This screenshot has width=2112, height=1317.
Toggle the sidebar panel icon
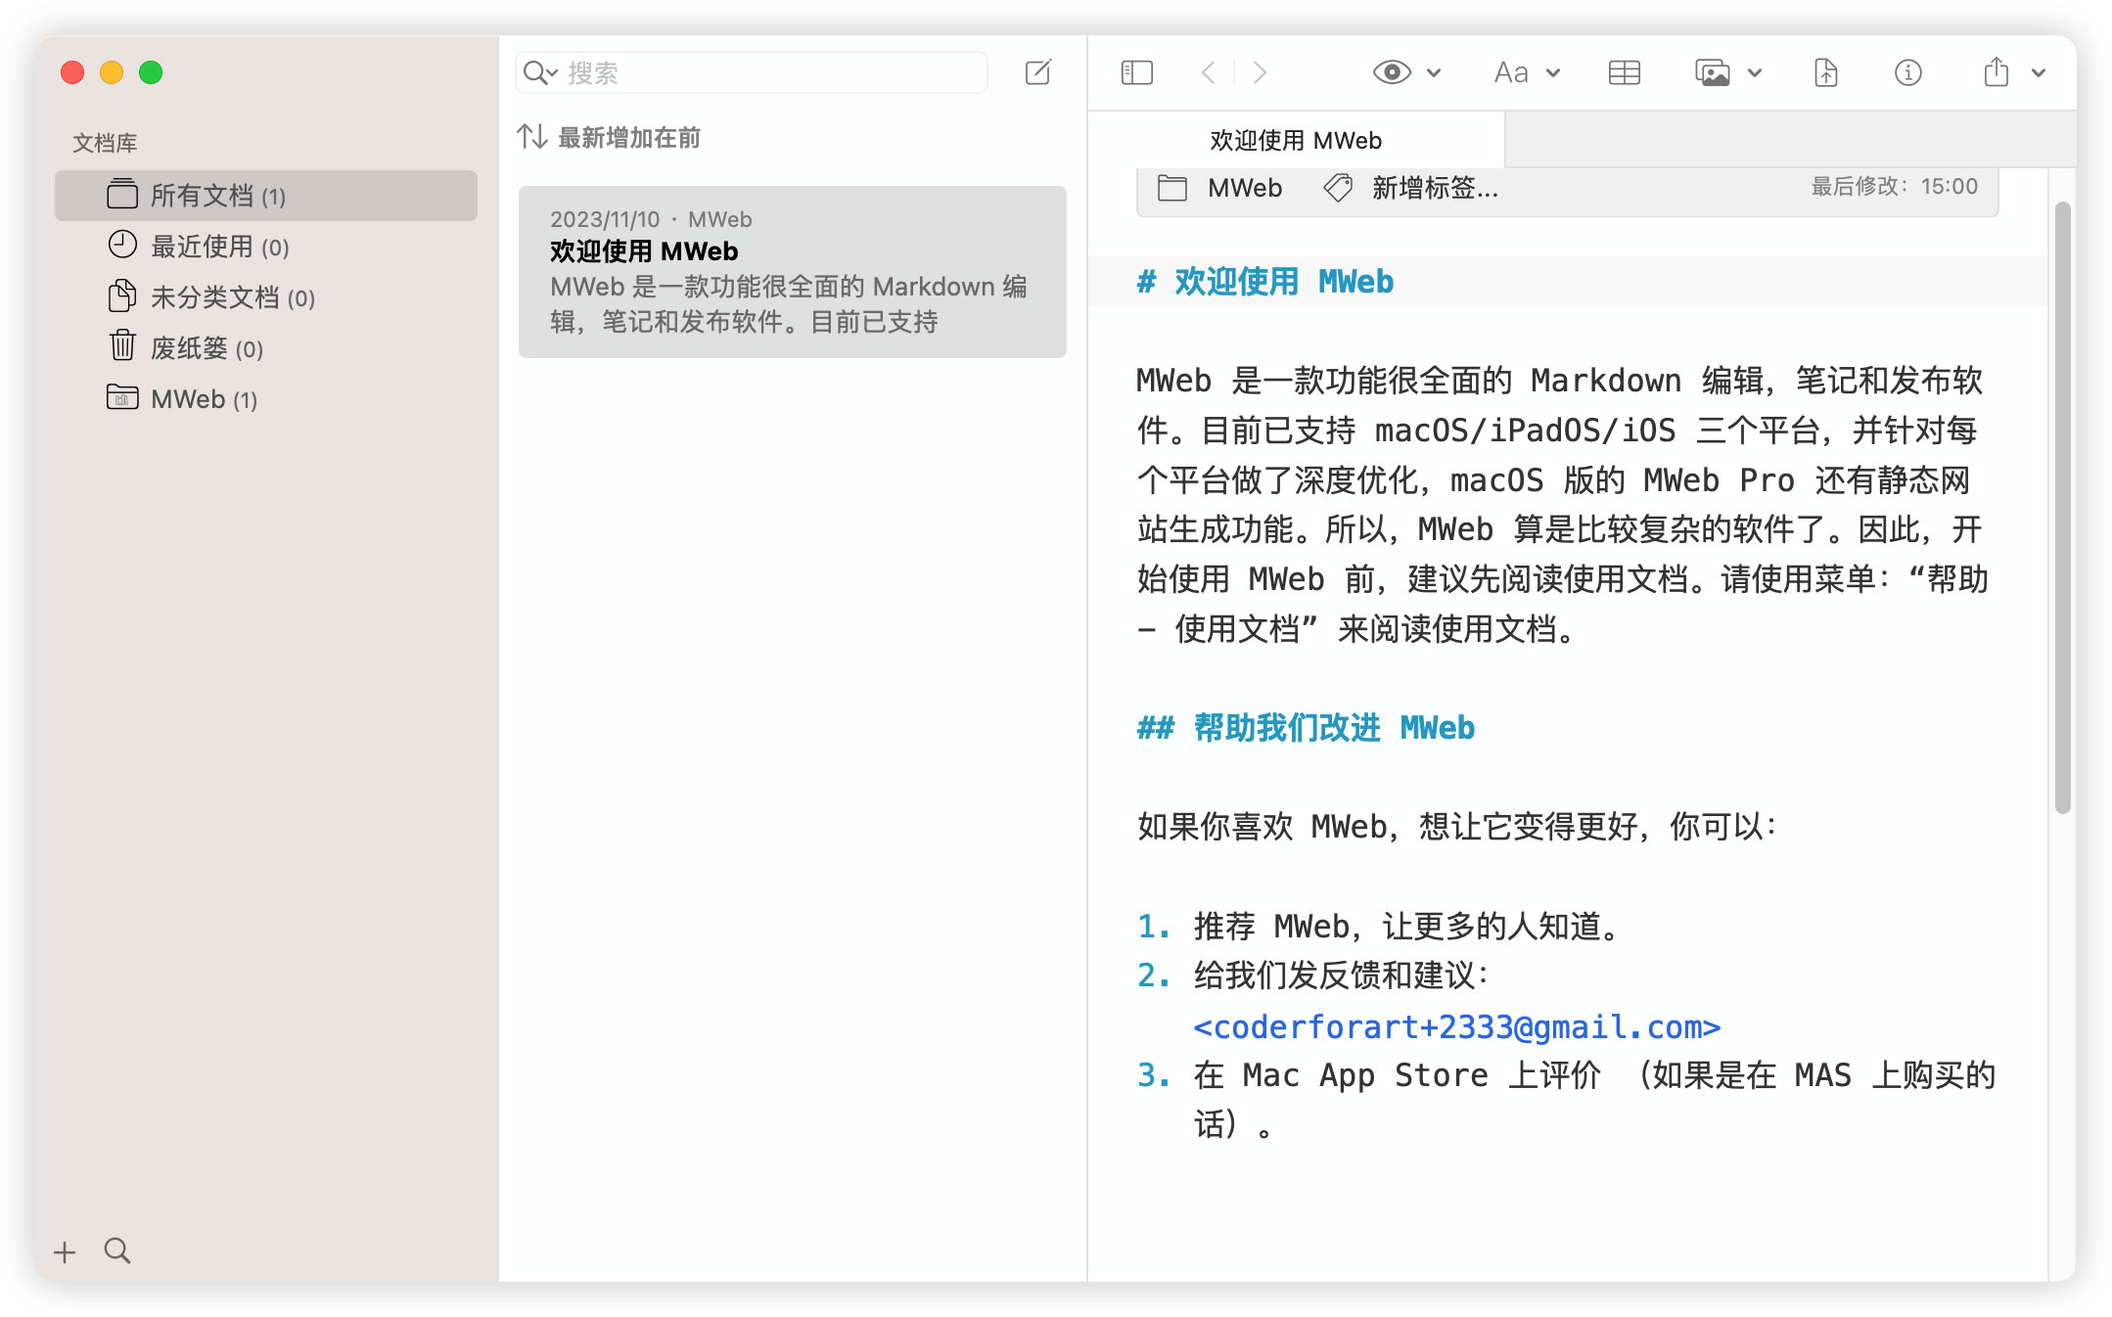coord(1136,72)
